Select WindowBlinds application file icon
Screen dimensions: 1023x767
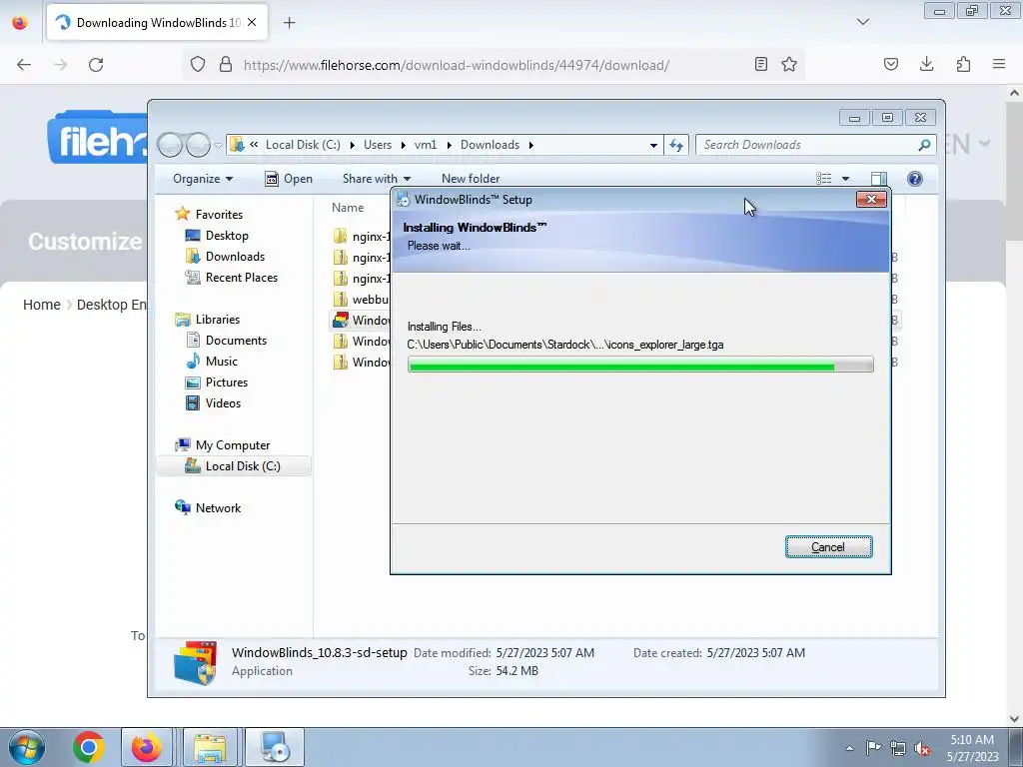pyautogui.click(x=341, y=321)
